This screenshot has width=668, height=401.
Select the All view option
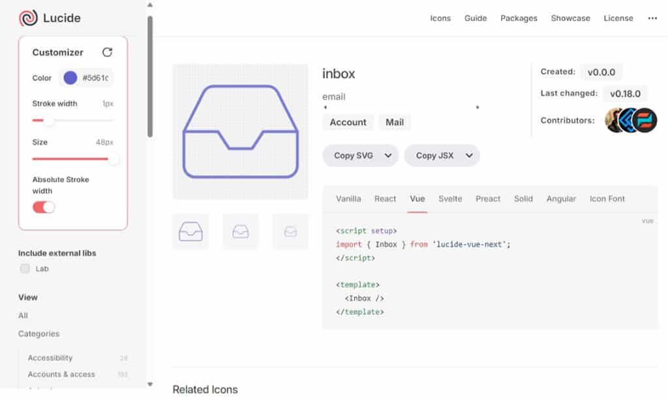(23, 316)
